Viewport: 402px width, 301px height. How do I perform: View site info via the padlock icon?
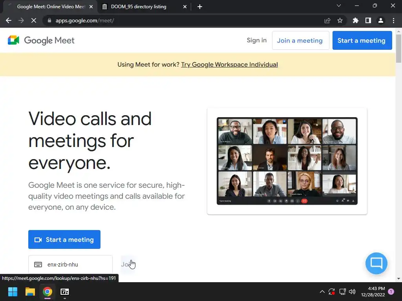pos(49,20)
